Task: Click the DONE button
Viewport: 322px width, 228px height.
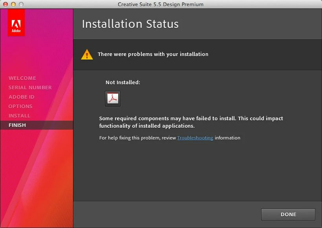Action: [x=288, y=214]
